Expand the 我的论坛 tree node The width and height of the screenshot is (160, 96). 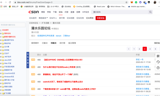[1, 33]
